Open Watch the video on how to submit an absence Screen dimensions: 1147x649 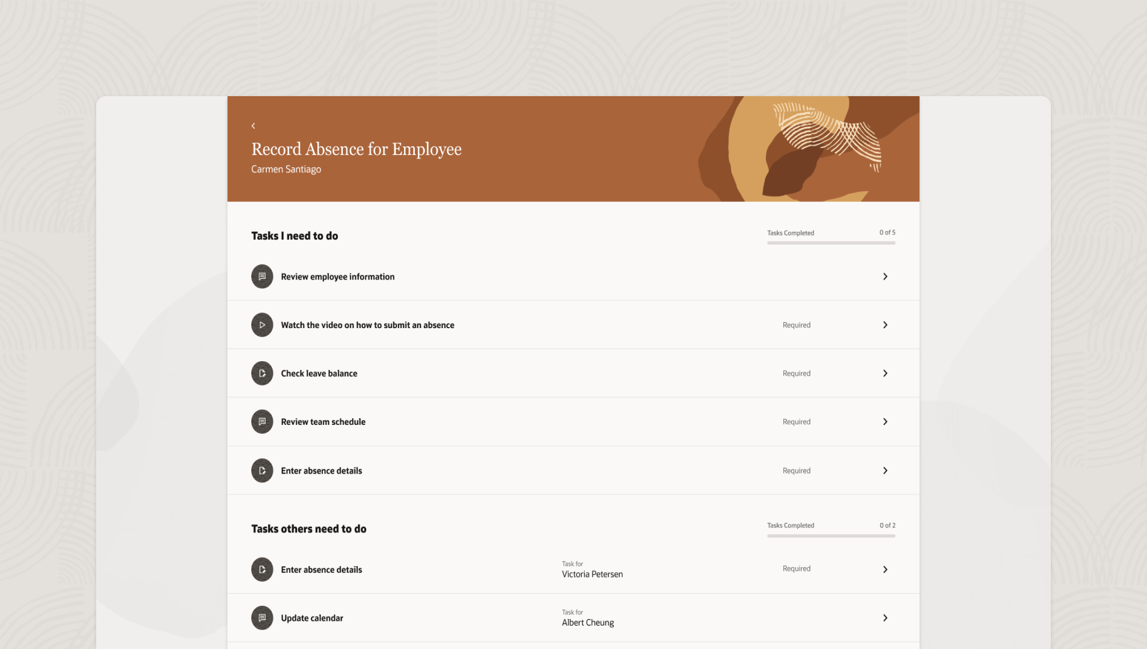click(x=367, y=325)
